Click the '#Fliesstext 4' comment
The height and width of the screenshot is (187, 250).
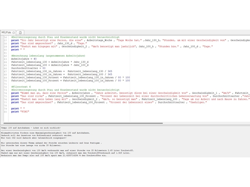coord(21,87)
